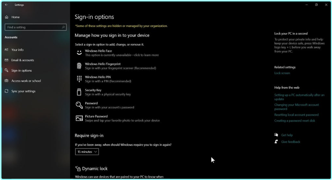Click the Dynamic lock padlock icon

(x=78, y=169)
